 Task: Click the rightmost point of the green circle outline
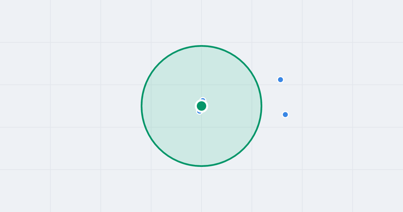261,106
